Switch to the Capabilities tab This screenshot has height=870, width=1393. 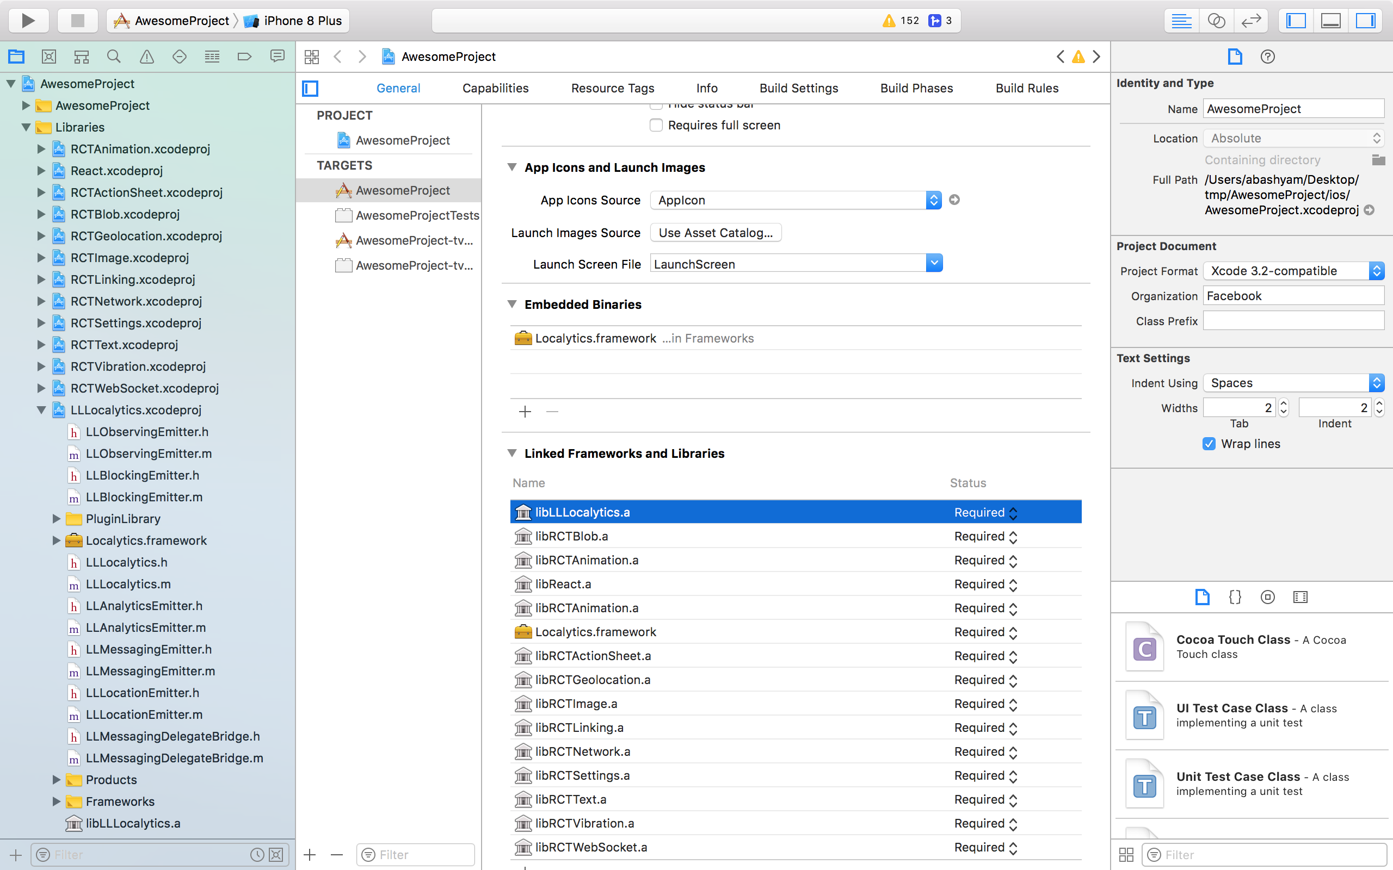[x=496, y=88]
